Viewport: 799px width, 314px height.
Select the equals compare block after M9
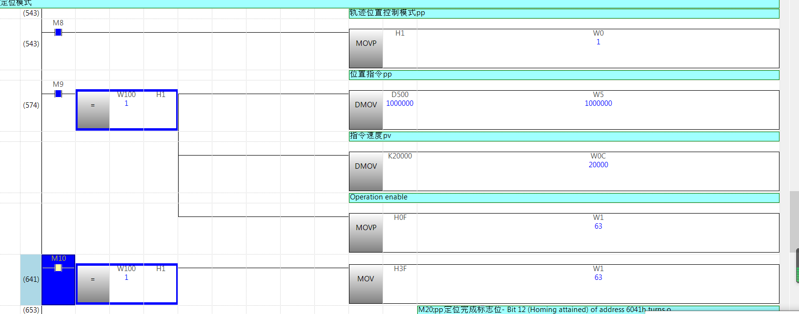93,110
